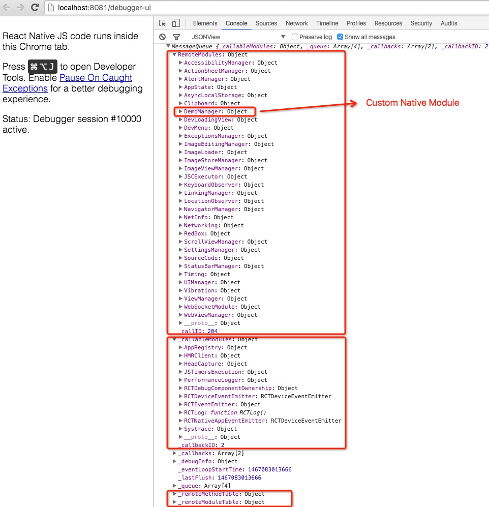The image size is (489, 507).
Task: Click the _eventLoopStartTime value 1467083013666
Action: [269, 469]
